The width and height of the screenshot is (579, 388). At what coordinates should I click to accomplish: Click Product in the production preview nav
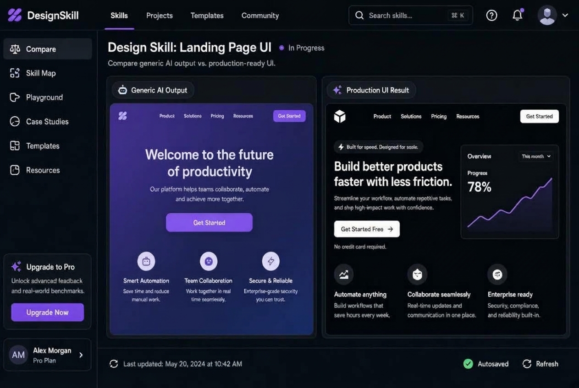[382, 116]
